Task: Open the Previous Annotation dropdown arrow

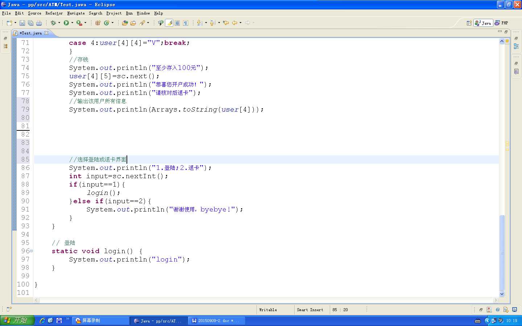Action: 219,23
